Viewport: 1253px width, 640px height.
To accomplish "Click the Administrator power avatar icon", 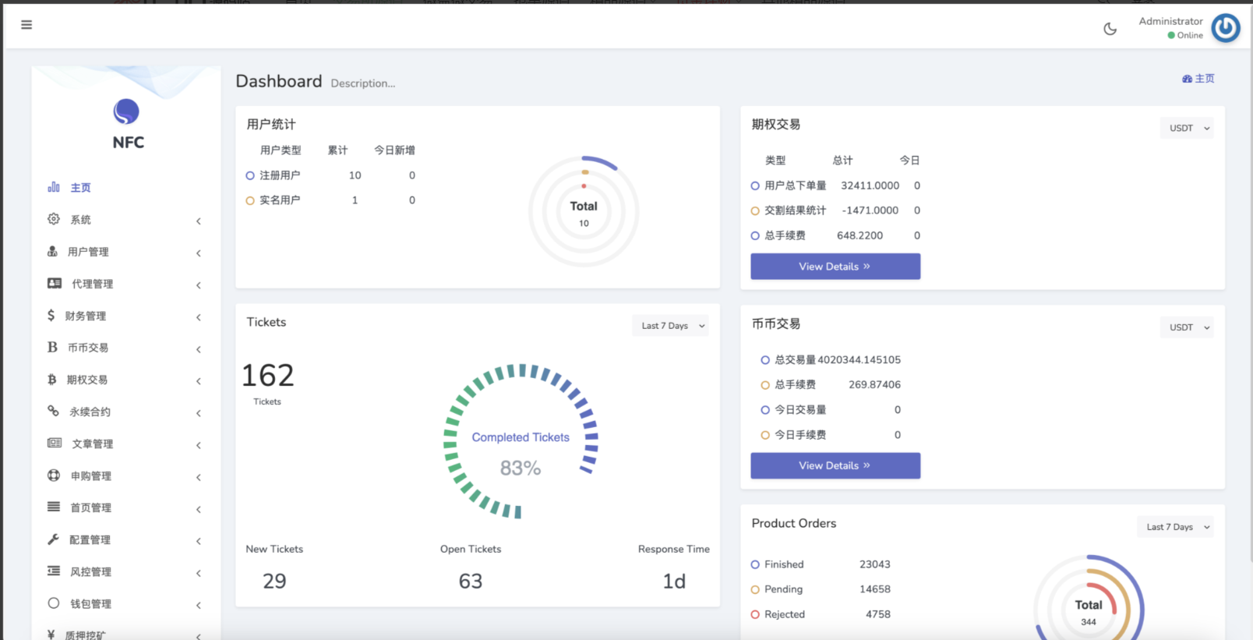I will 1225,28.
